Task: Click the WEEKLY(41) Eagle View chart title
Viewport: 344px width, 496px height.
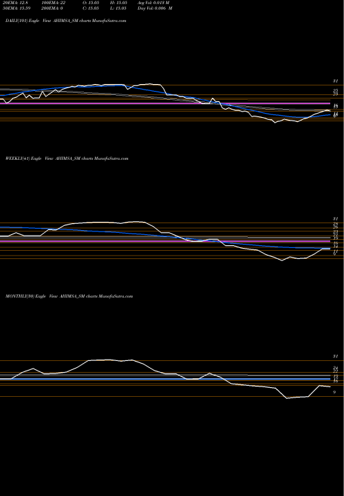Action: click(67, 158)
